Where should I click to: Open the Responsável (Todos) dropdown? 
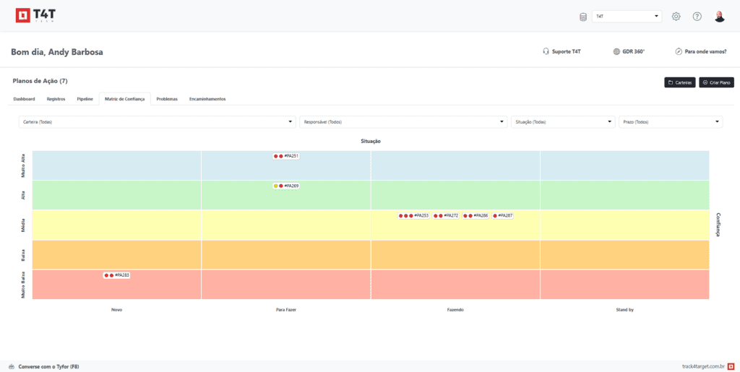click(403, 122)
